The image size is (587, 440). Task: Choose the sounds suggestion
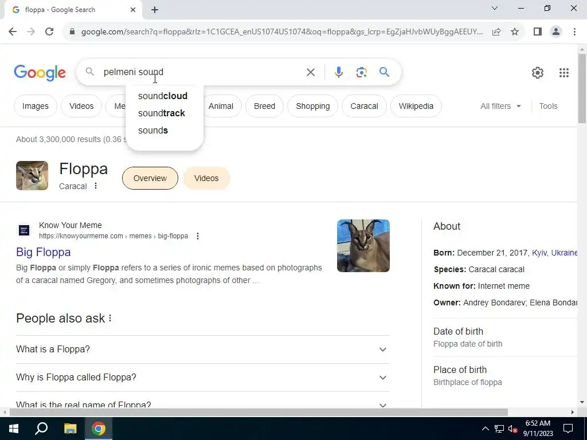coord(153,131)
